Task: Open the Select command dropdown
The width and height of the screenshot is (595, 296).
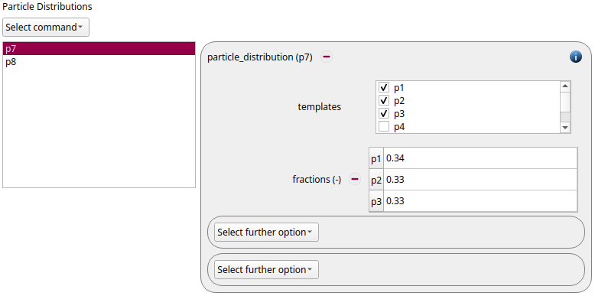Action: click(46, 28)
